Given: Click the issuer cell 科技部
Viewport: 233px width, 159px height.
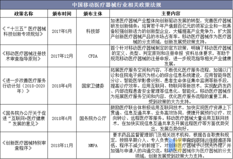Looking at the screenshot, I should (93, 31).
